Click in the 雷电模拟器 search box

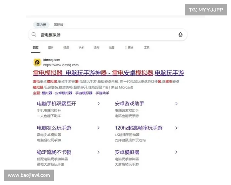click(x=107, y=35)
